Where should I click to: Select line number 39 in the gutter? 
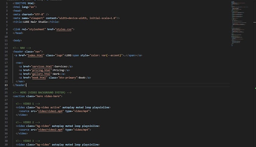coord(6,145)
